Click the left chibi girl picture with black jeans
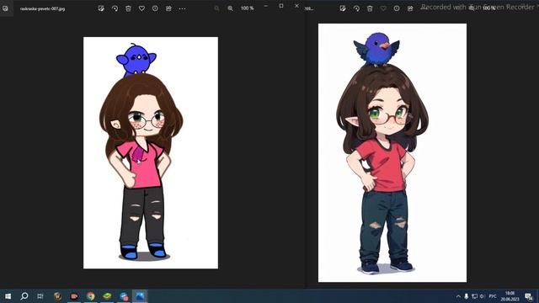The height and width of the screenshot is (303, 539). [151, 153]
